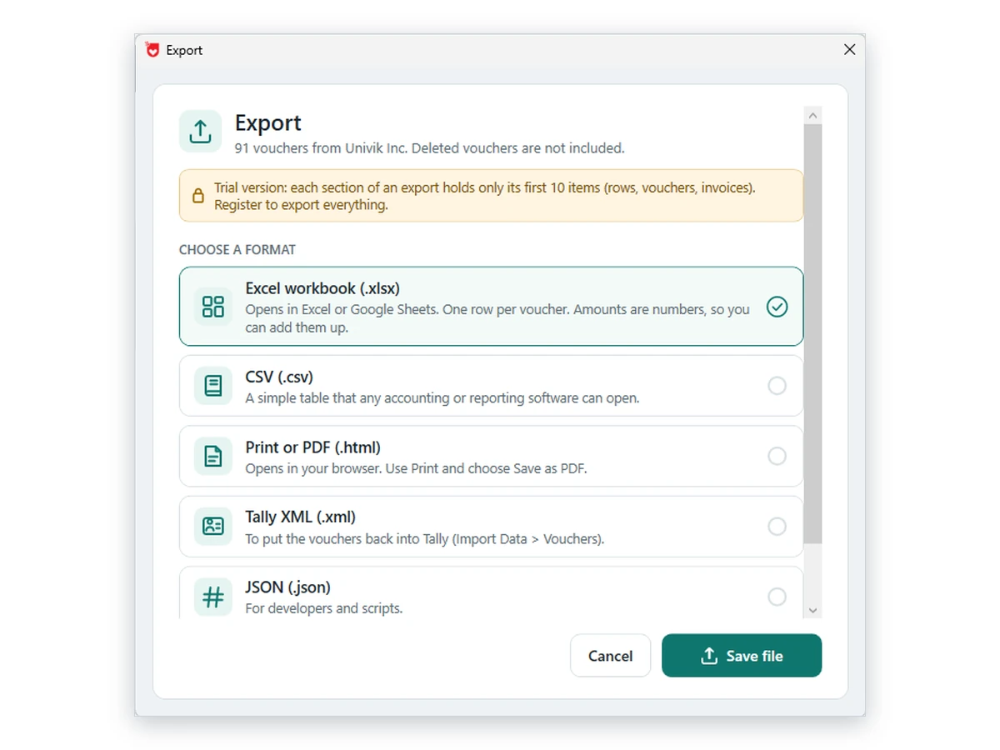Click the '91 vouchers from Univik Inc.' text
The height and width of the screenshot is (750, 1000).
click(x=321, y=148)
